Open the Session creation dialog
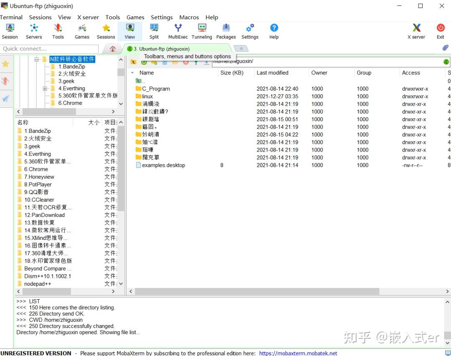Viewport: 451px width, 356px height. (10, 30)
